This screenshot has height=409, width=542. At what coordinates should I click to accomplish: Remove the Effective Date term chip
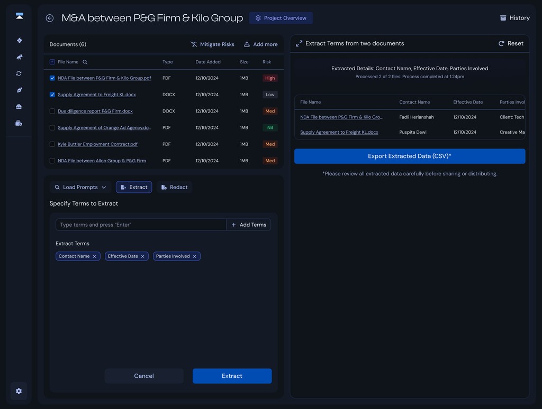(x=142, y=256)
